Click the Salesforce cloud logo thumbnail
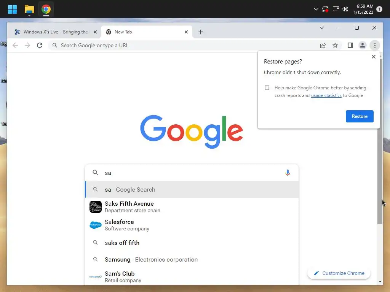This screenshot has width=390, height=292. [x=96, y=225]
